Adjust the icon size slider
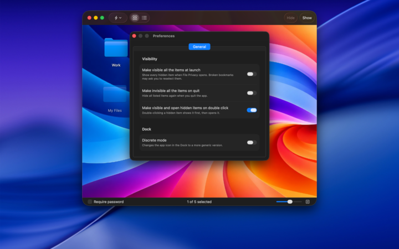Viewport: 399px width, 249px height. pyautogui.click(x=289, y=202)
